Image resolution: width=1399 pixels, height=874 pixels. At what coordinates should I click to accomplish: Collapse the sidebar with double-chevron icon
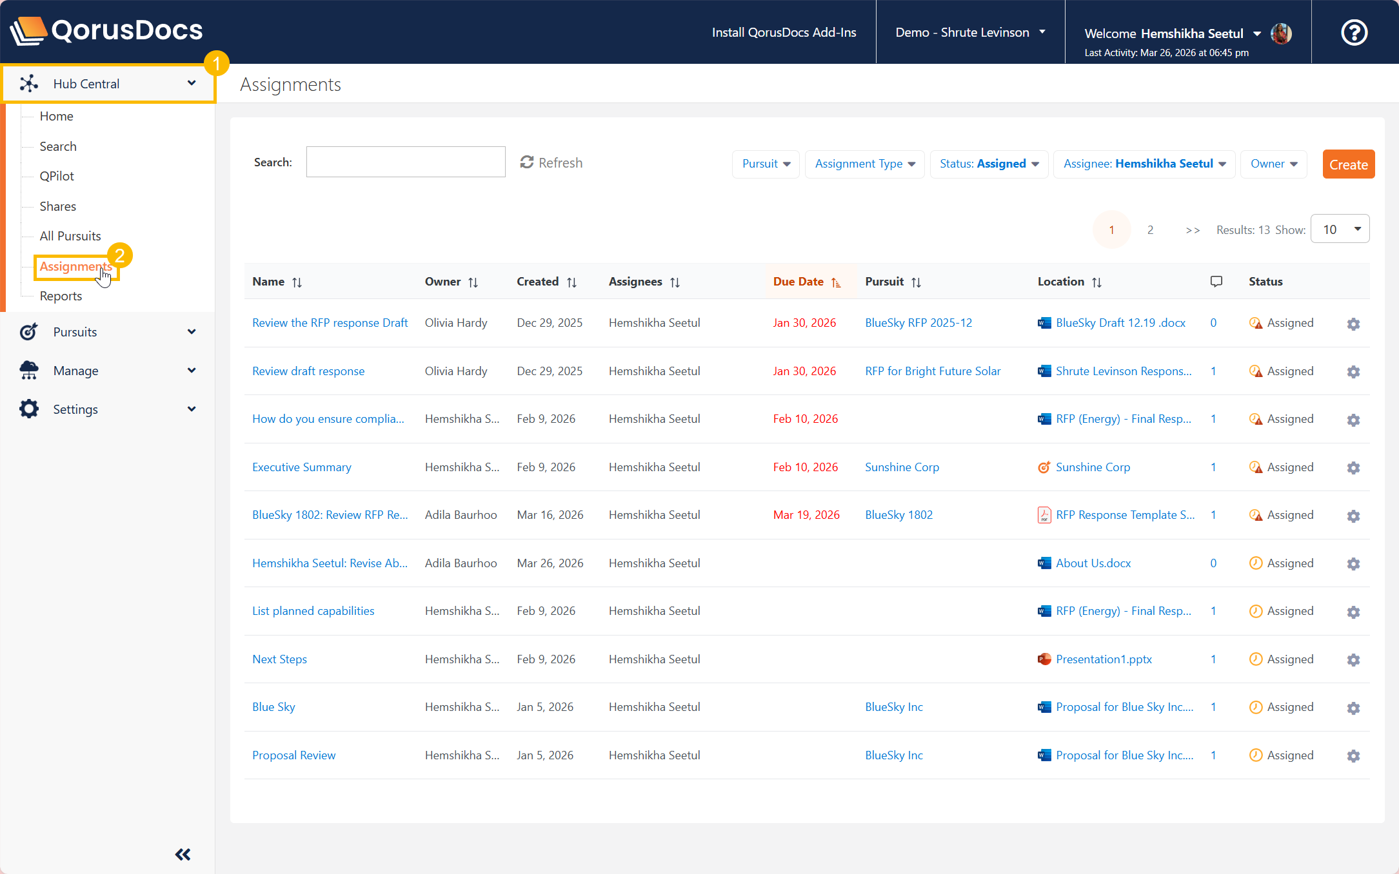tap(183, 855)
